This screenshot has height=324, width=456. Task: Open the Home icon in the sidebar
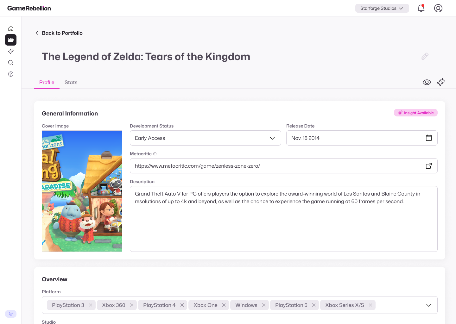click(x=10, y=28)
